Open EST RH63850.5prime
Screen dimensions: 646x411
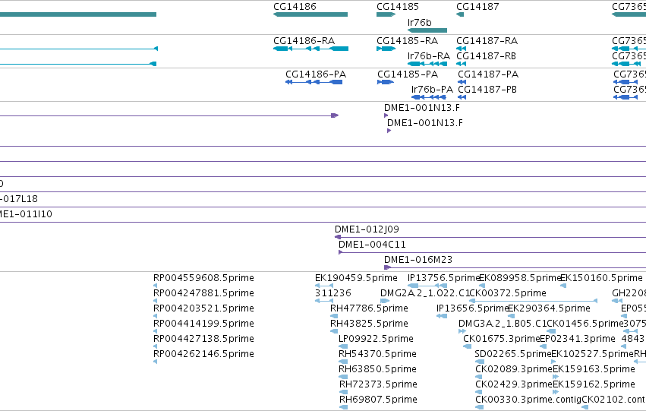point(377,369)
